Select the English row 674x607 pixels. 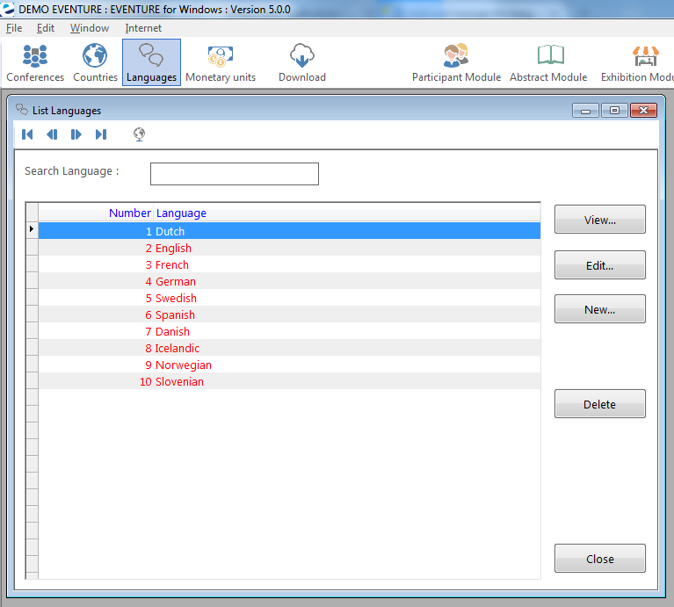[x=289, y=248]
